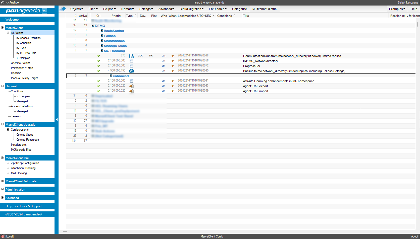The height and width of the screenshot is (239, 420).
Task: Toggle active checkmark of INI: MC_Networkdirectory row
Action: 98,61
